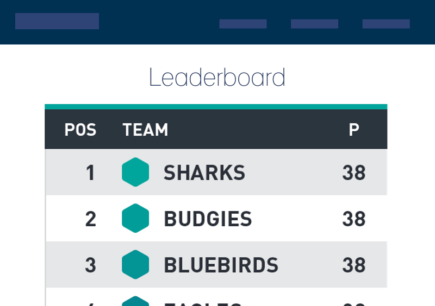This screenshot has width=435, height=306.
Task: Select the SHARKS team name
Action: click(x=204, y=173)
